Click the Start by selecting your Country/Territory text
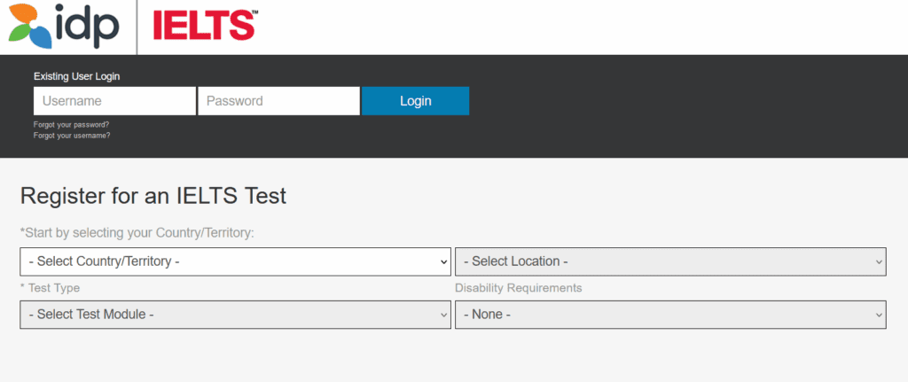 (x=137, y=233)
